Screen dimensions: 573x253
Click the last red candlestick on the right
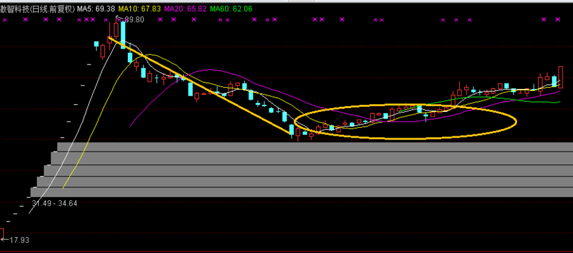point(560,77)
